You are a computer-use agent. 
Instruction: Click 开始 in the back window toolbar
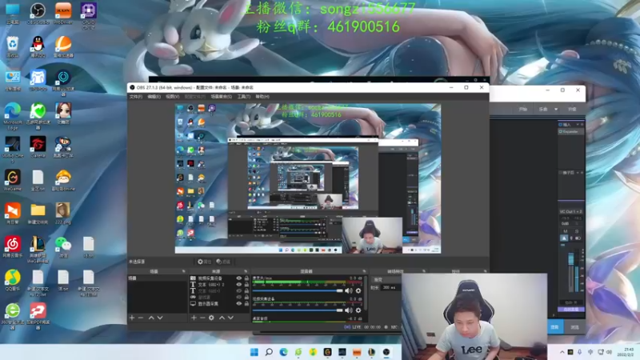[x=523, y=110]
